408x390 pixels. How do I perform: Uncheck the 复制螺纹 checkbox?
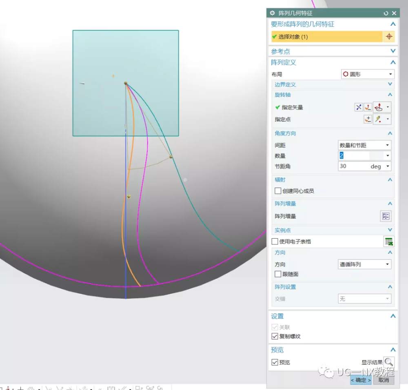click(x=275, y=336)
